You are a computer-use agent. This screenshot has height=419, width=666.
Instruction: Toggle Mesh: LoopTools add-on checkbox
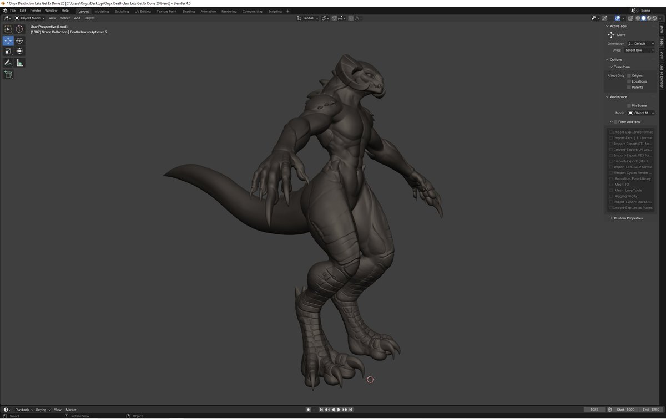pos(611,190)
